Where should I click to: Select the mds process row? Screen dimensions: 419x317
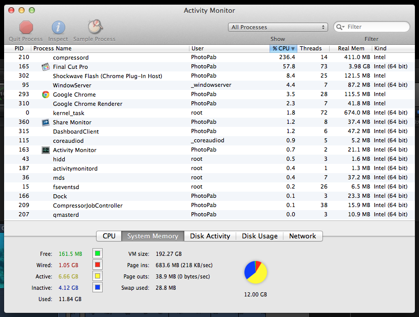coord(209,178)
